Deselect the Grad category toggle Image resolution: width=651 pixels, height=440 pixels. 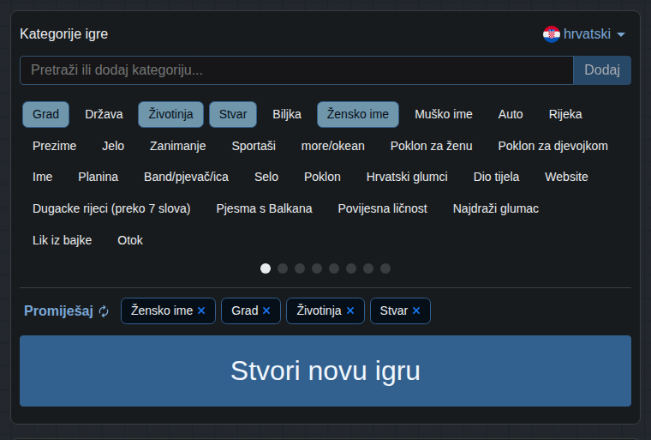coord(45,114)
